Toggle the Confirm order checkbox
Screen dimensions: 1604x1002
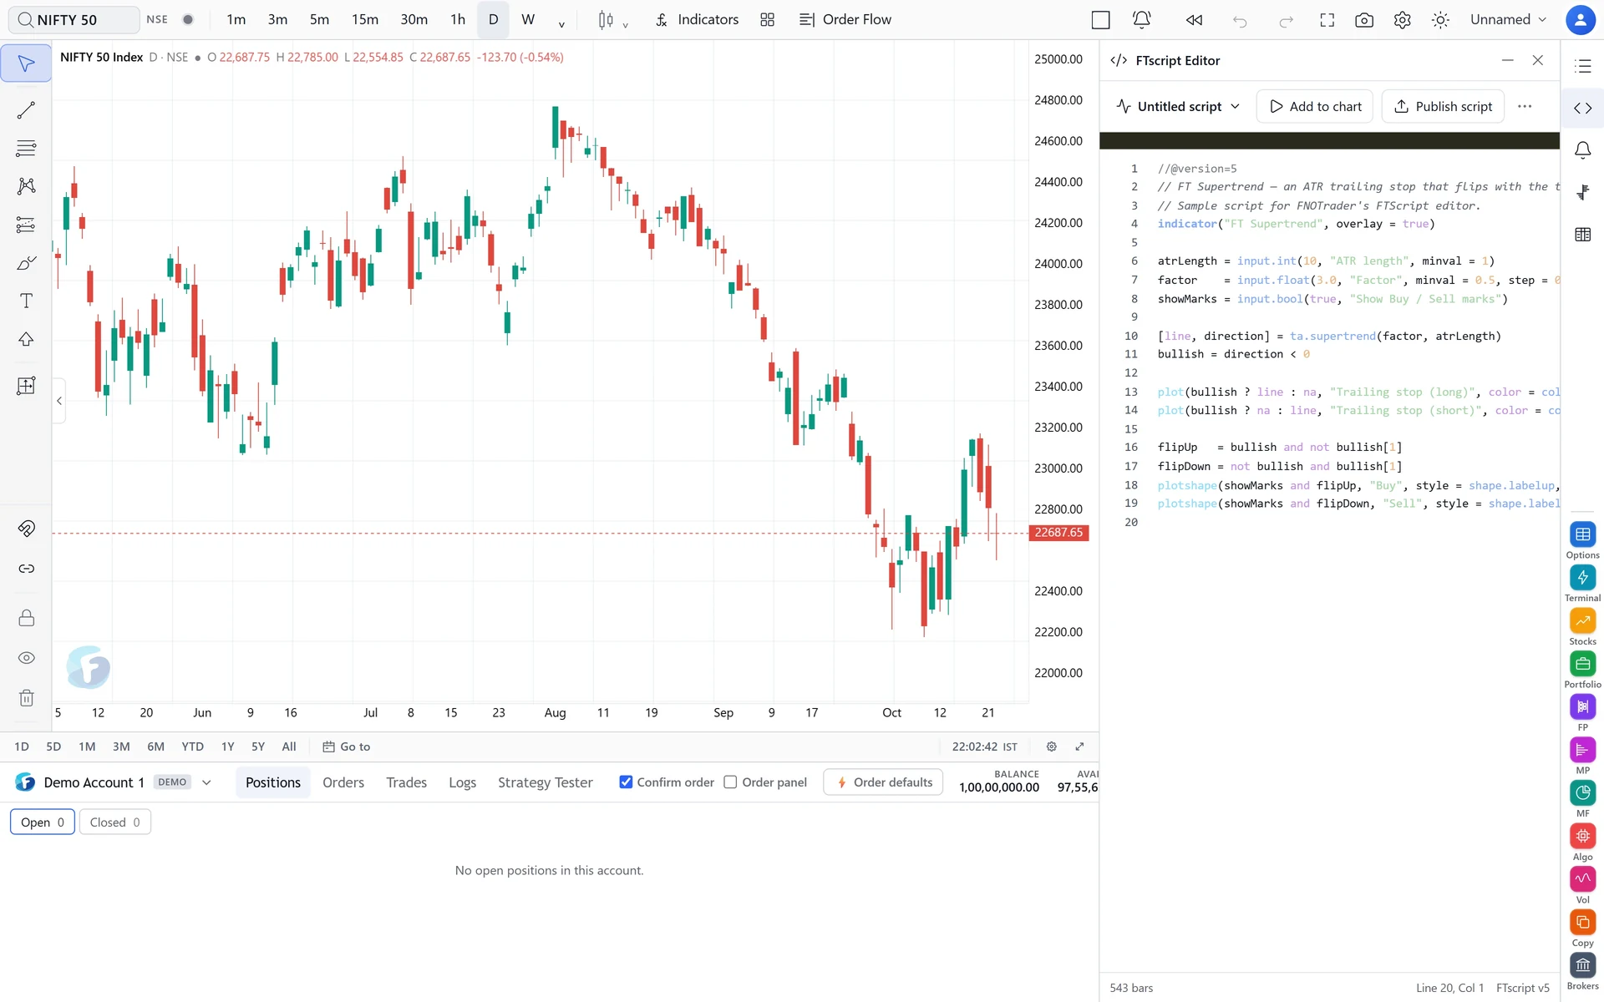[626, 782]
